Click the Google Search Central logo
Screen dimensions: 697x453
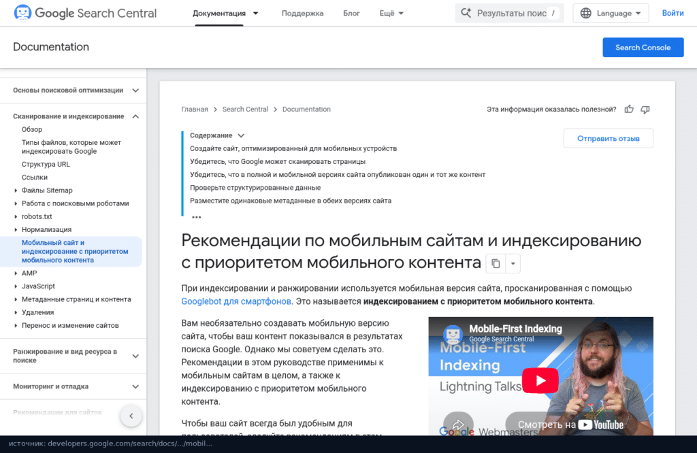(85, 13)
